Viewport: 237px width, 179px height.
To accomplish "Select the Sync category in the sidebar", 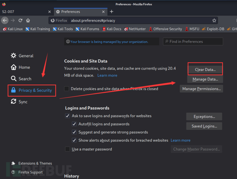I will pos(23,102).
